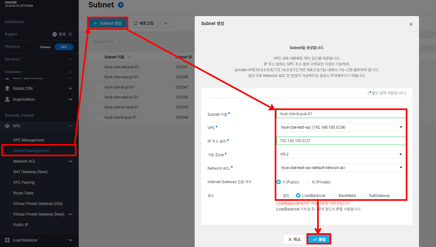Viewport: 436px width, 247px height.
Task: Choose BareMetal usage radio button
Action: coord(334,195)
